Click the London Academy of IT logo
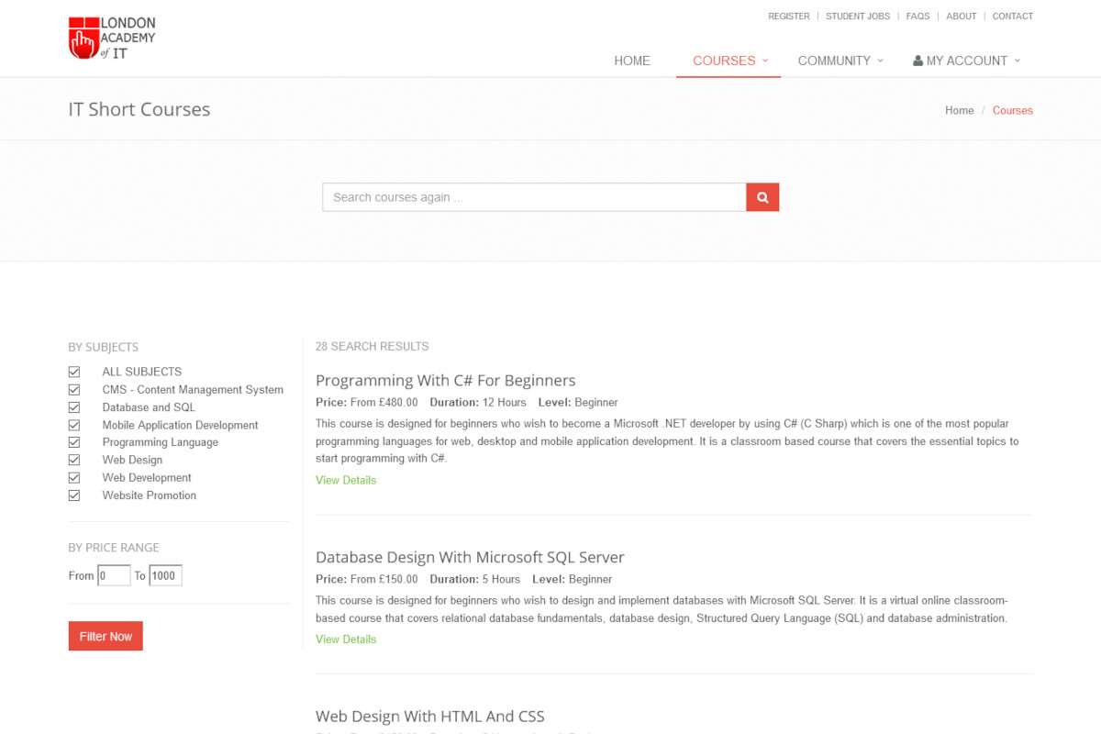 pos(112,39)
